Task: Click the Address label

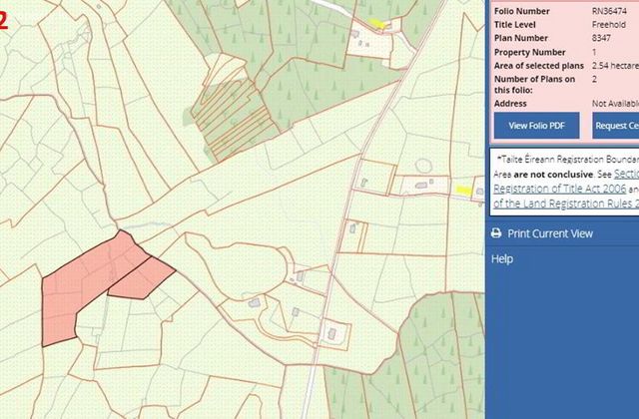Action: point(510,104)
